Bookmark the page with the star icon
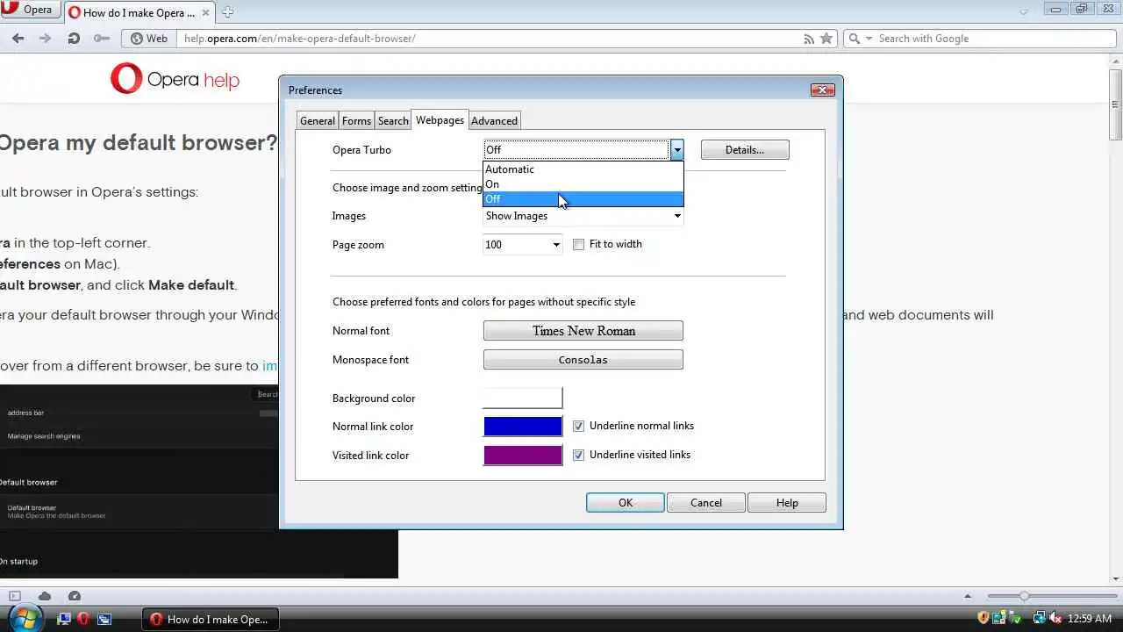The height and width of the screenshot is (632, 1123). (826, 39)
